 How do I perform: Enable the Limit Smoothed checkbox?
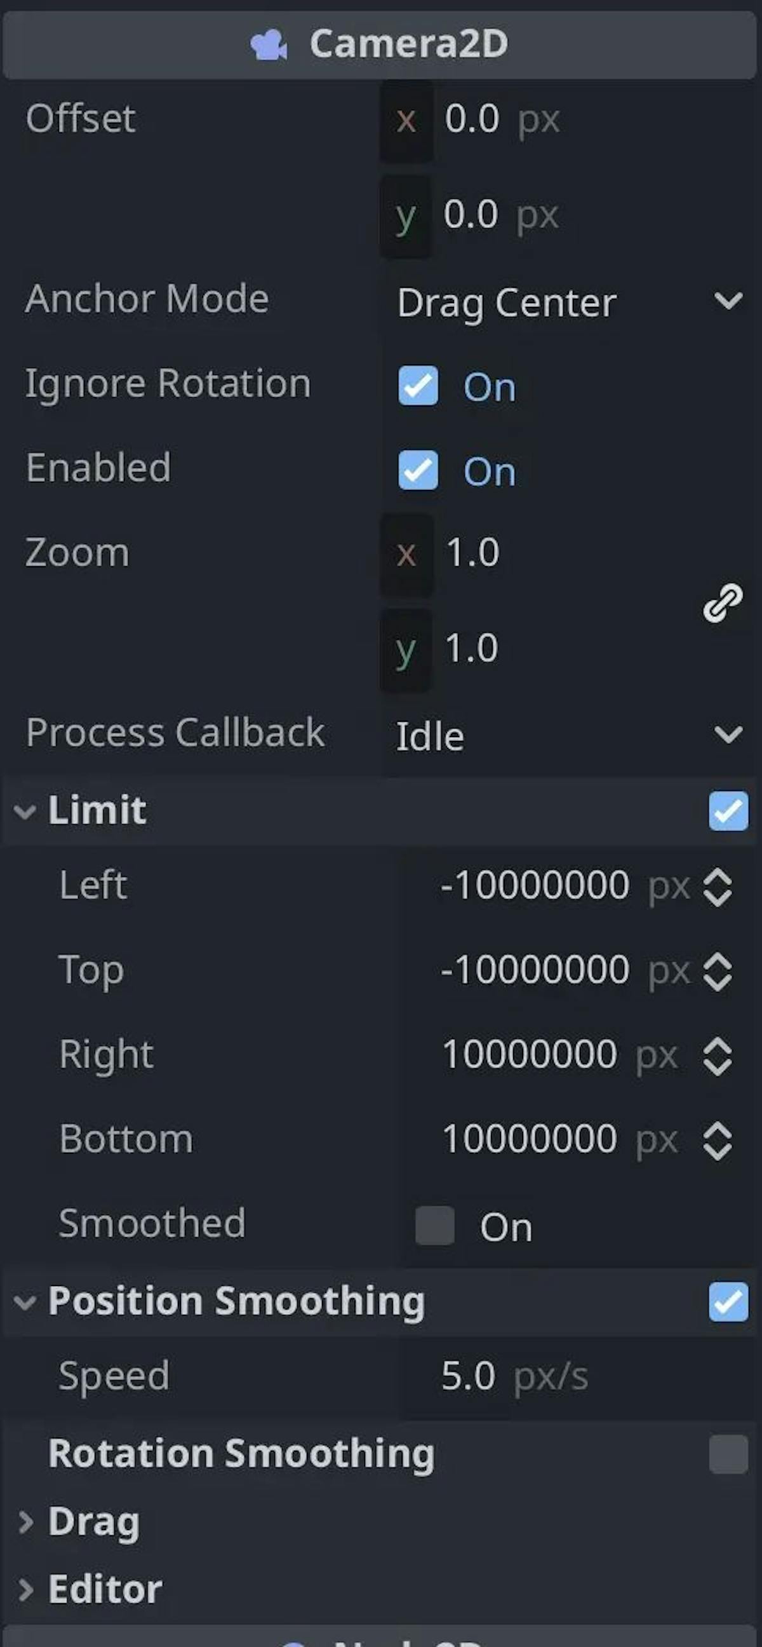point(434,1225)
